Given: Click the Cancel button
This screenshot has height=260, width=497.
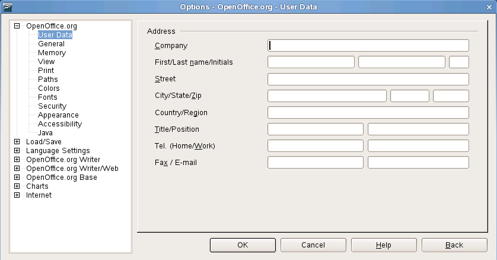Looking at the screenshot, I should pos(313,245).
